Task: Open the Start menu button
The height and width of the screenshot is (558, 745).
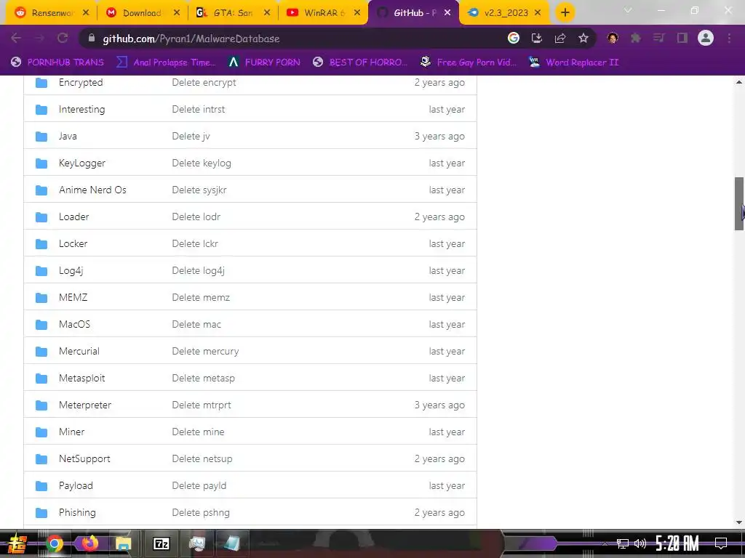Action: (x=17, y=543)
